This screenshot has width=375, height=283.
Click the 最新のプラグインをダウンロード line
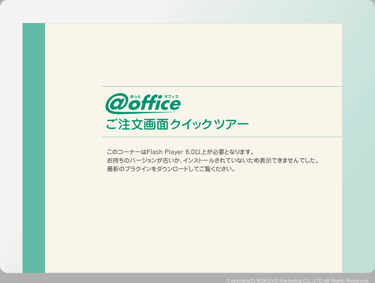[x=171, y=169]
